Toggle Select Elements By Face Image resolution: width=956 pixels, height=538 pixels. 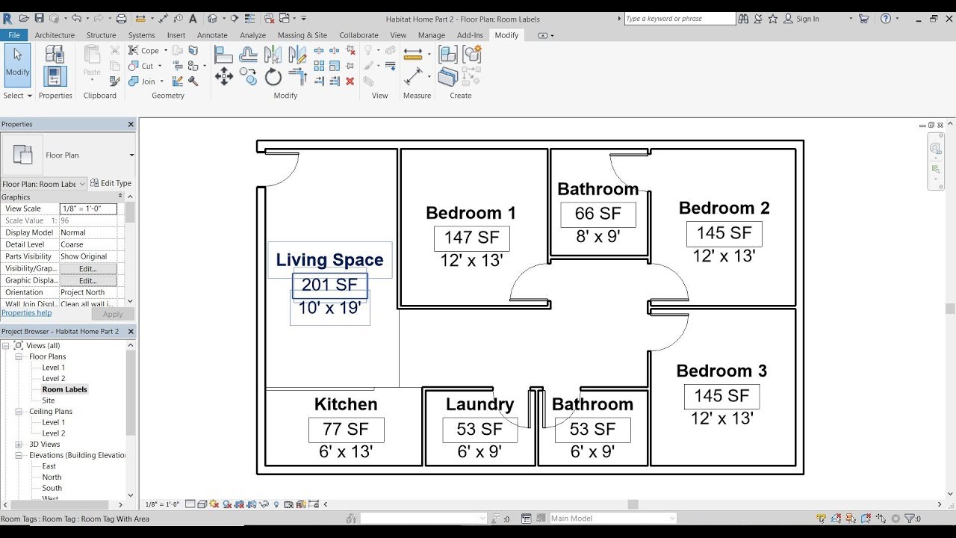867,519
